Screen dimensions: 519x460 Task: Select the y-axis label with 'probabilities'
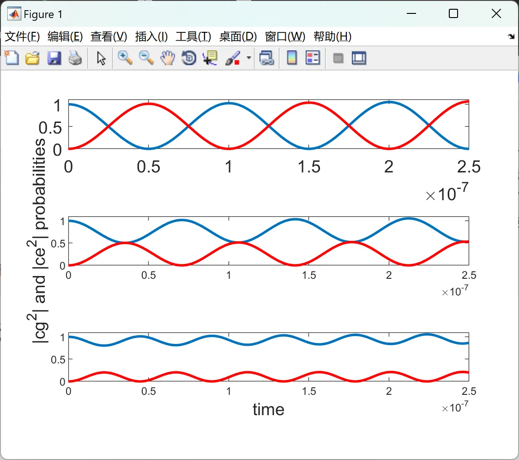pos(38,240)
